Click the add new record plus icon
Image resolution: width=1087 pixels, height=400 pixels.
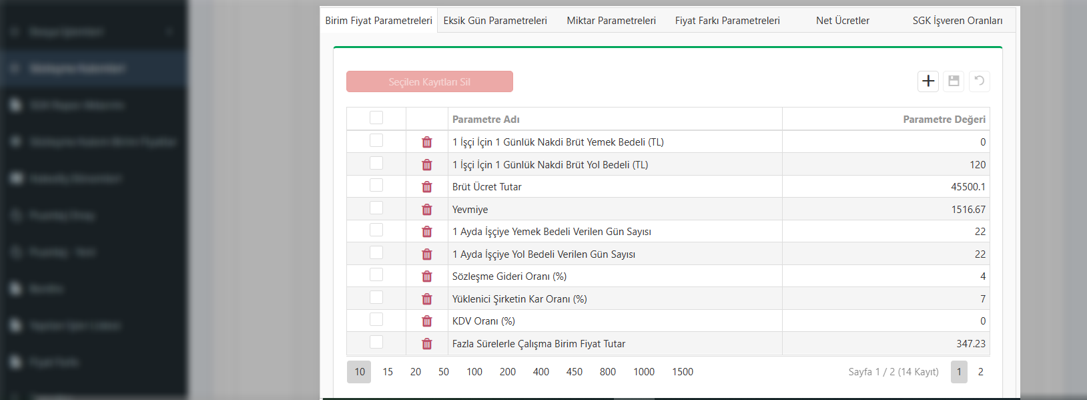pos(928,81)
